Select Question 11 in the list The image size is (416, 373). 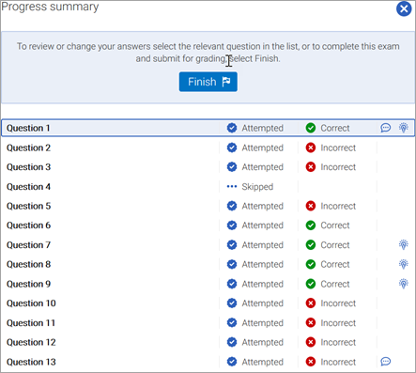tap(208, 323)
